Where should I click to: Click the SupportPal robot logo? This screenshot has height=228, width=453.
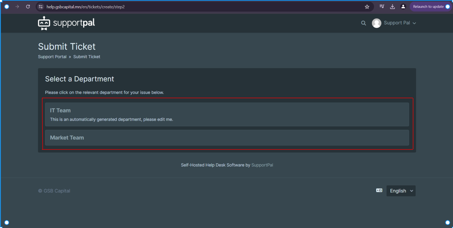[44, 23]
